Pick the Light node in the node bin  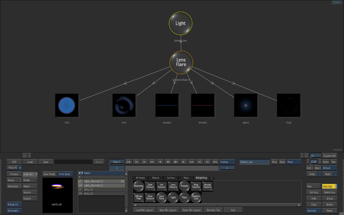pyautogui.click(x=173, y=197)
